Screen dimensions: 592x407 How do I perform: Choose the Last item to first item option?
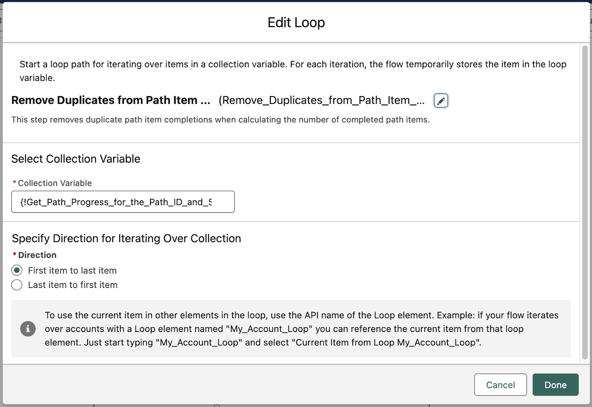(x=17, y=285)
